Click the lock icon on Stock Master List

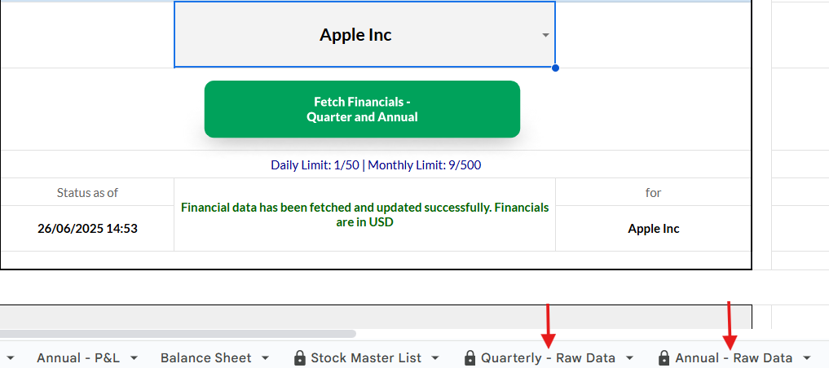(300, 358)
